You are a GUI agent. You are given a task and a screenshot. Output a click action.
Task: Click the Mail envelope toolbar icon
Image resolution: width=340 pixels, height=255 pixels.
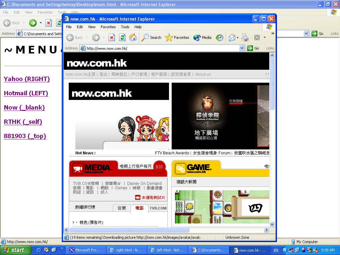click(232, 38)
